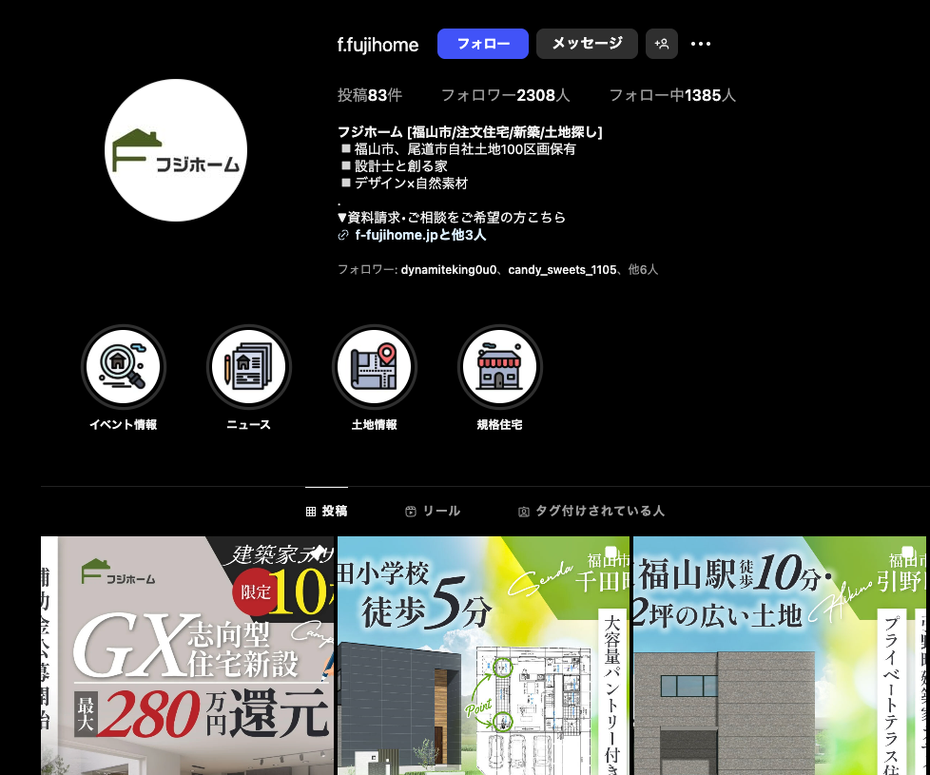The image size is (930, 775).
Task: Open follower candy_sweets_1105's profile
Action: pyautogui.click(x=562, y=270)
